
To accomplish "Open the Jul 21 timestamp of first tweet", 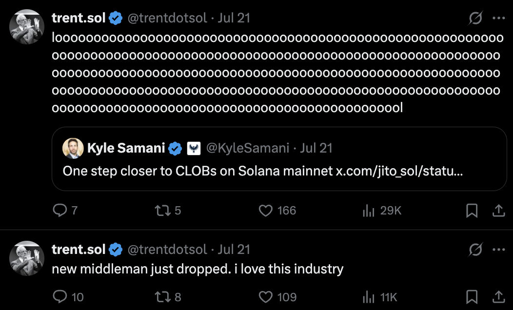I will 234,19.
